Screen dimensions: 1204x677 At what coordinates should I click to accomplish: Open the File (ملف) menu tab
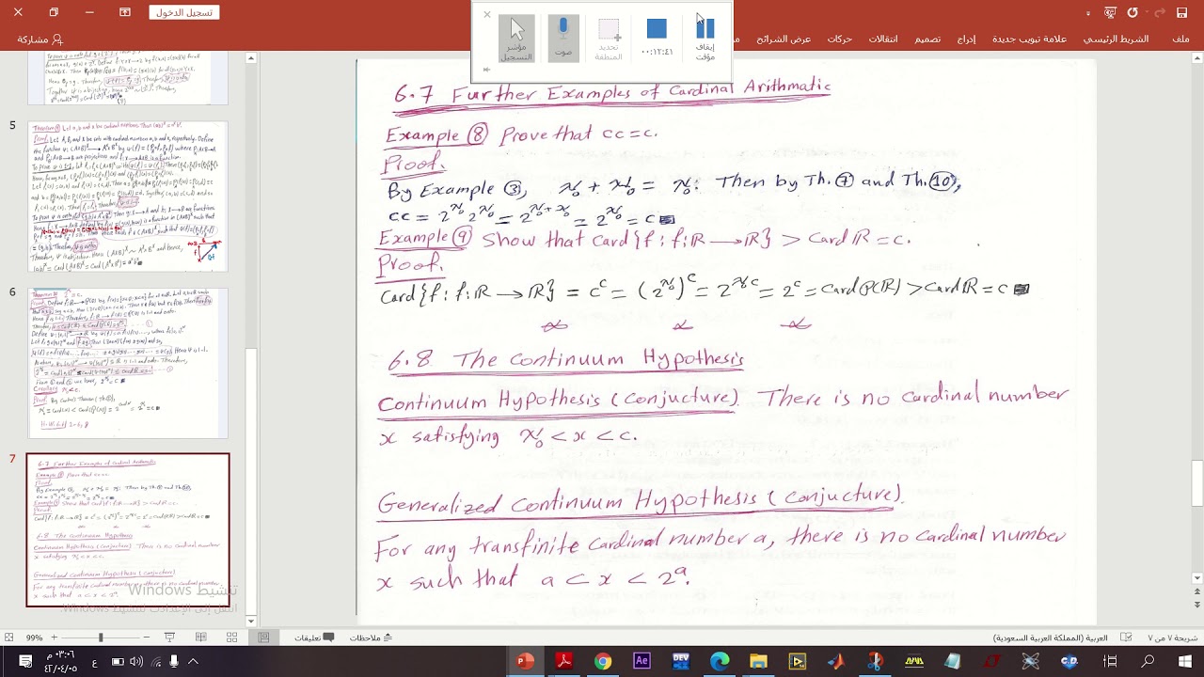tap(1180, 39)
